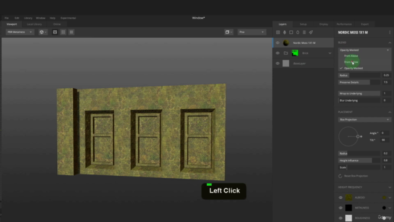
Task: Select the single viewport layout icon
Action: click(55, 32)
